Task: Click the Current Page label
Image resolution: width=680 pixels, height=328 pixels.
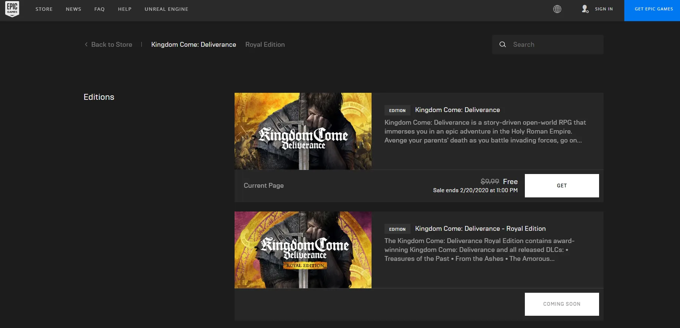Action: [x=264, y=186]
